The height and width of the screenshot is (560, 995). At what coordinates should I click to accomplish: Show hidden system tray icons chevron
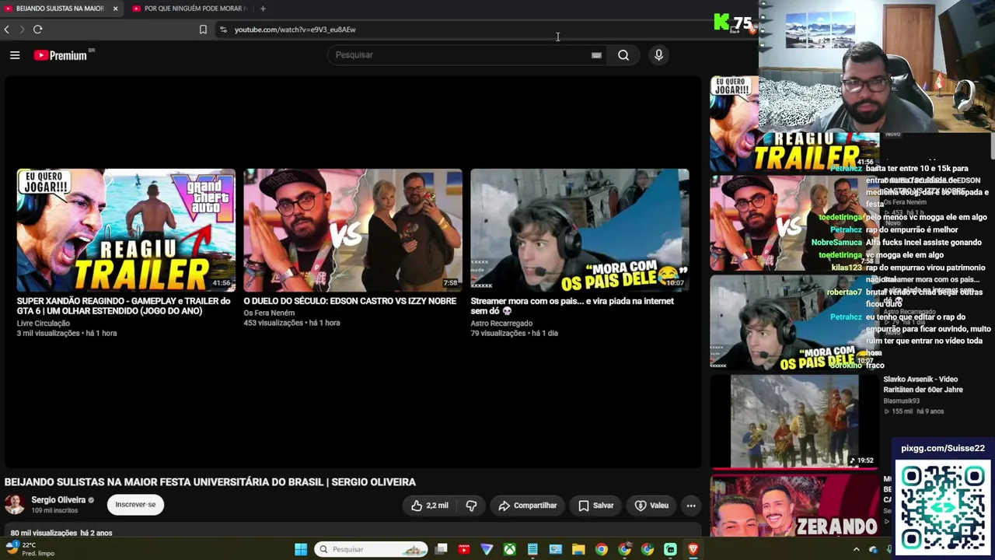(x=857, y=549)
